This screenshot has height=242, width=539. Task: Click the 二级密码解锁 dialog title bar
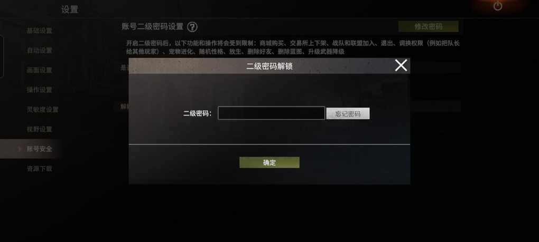click(x=269, y=66)
